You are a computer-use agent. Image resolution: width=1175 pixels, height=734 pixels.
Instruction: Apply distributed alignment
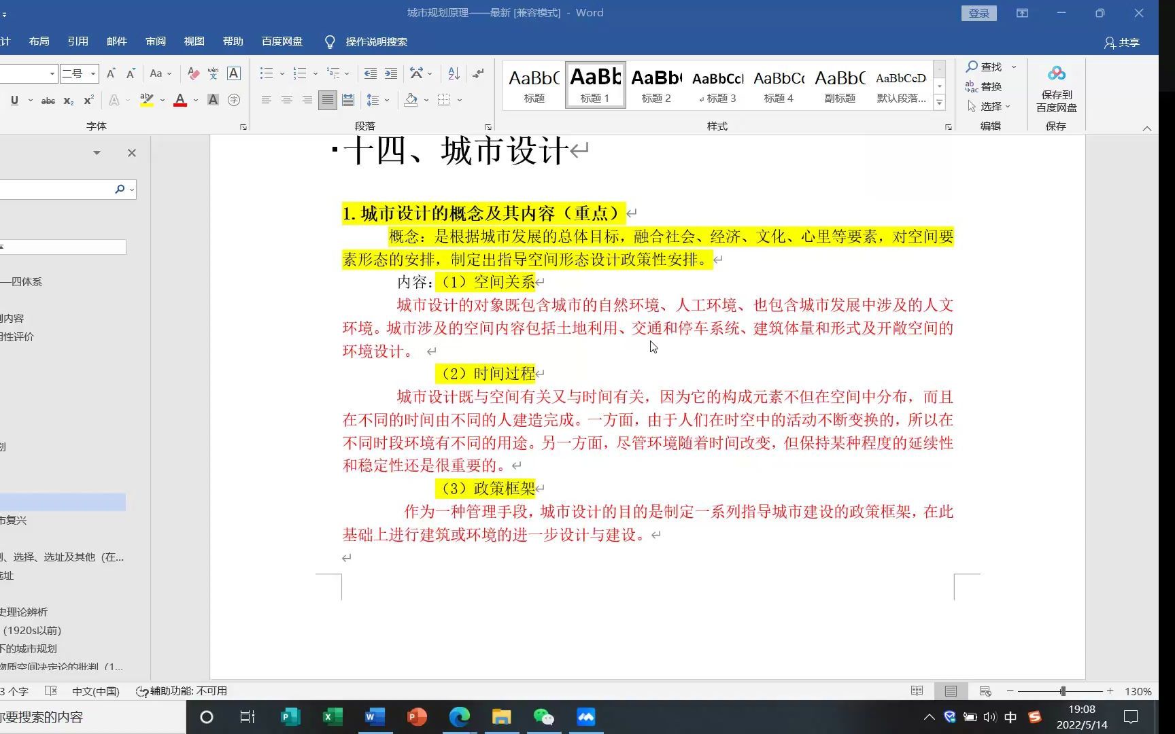[348, 101]
